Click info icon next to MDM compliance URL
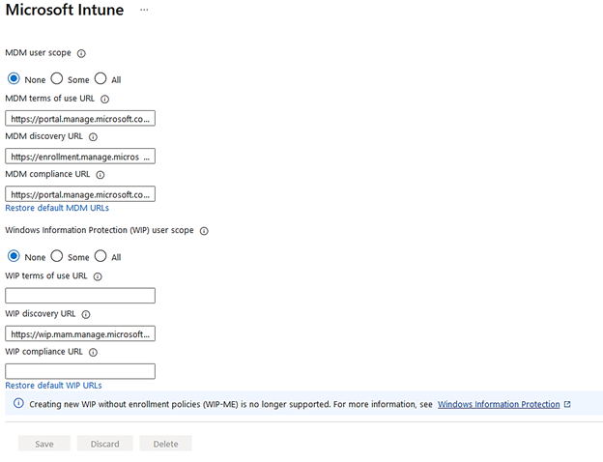Screen dimensions: 603x462 point(100,175)
